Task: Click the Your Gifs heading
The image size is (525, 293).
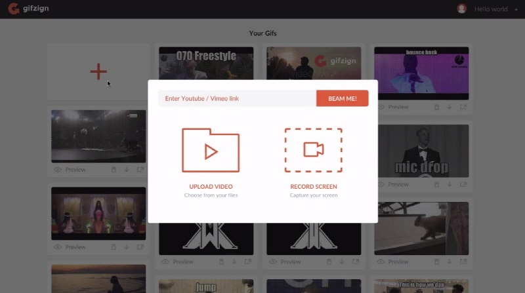Action: click(x=263, y=33)
